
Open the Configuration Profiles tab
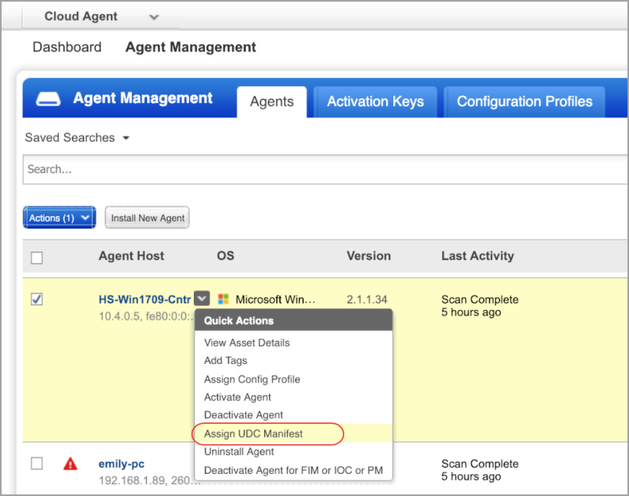[525, 102]
